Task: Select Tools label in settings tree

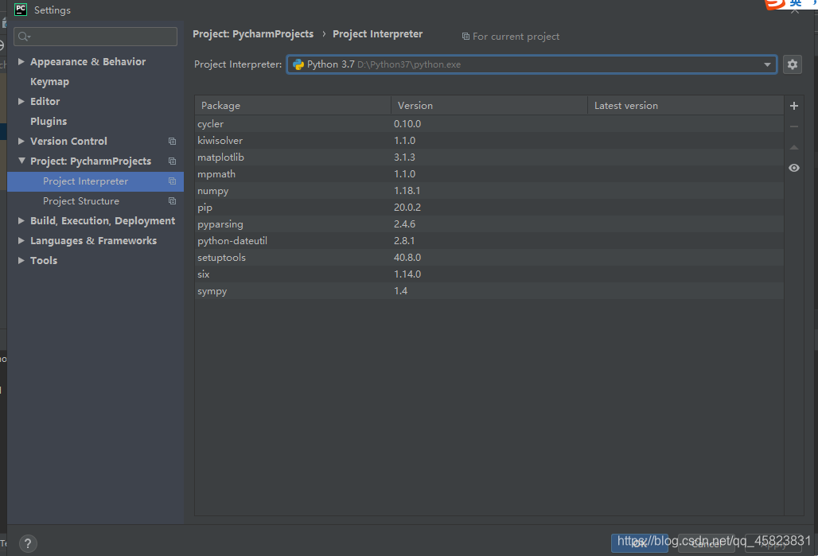Action: click(44, 260)
